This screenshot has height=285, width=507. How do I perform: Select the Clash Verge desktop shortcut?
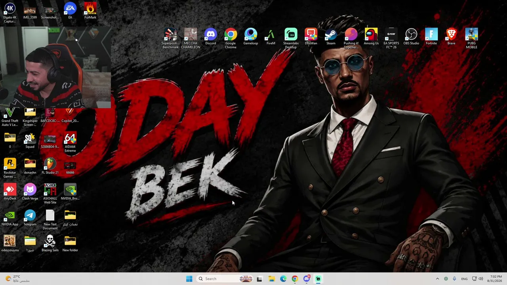pyautogui.click(x=30, y=192)
